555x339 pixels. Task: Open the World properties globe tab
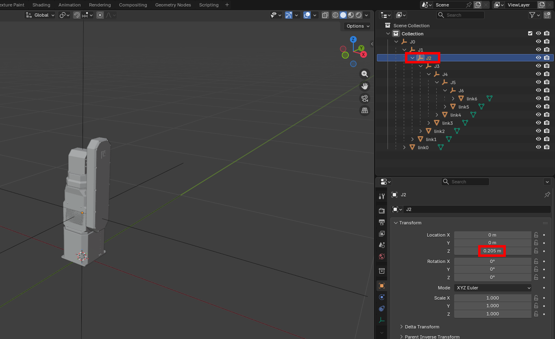(x=381, y=256)
